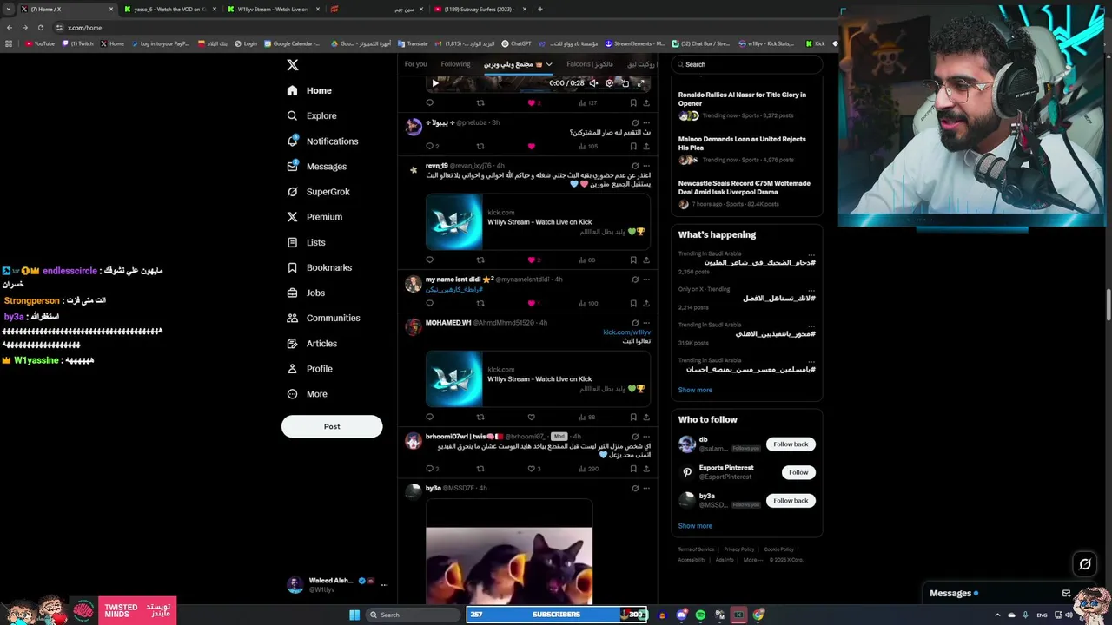The height and width of the screenshot is (625, 1112).
Task: Open options for first Saudi Arabia trend
Action: point(811,254)
